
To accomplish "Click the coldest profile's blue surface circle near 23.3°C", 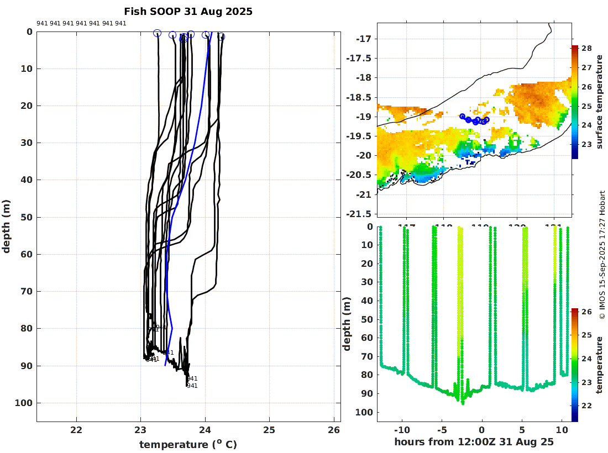I will point(157,33).
